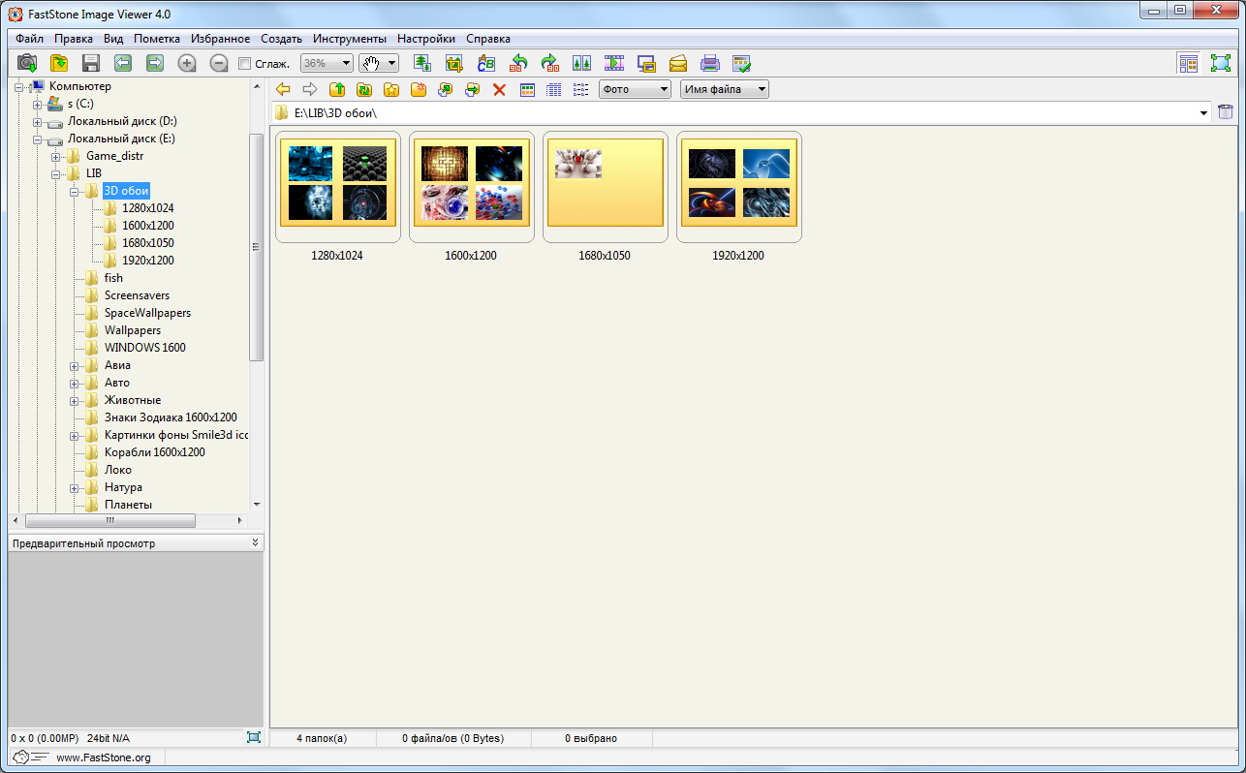Click the Screen capture icon
Viewport: 1246px width, 773px height.
pyautogui.click(x=646, y=63)
